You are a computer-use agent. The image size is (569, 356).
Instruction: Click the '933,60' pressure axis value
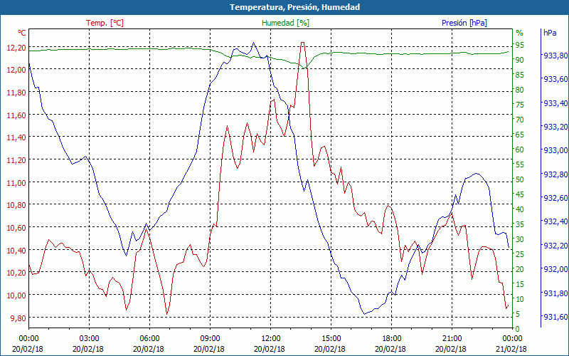coord(555,80)
